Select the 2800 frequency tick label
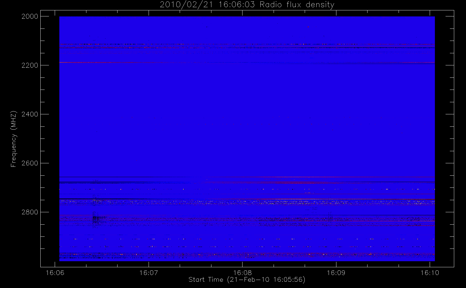 point(30,212)
